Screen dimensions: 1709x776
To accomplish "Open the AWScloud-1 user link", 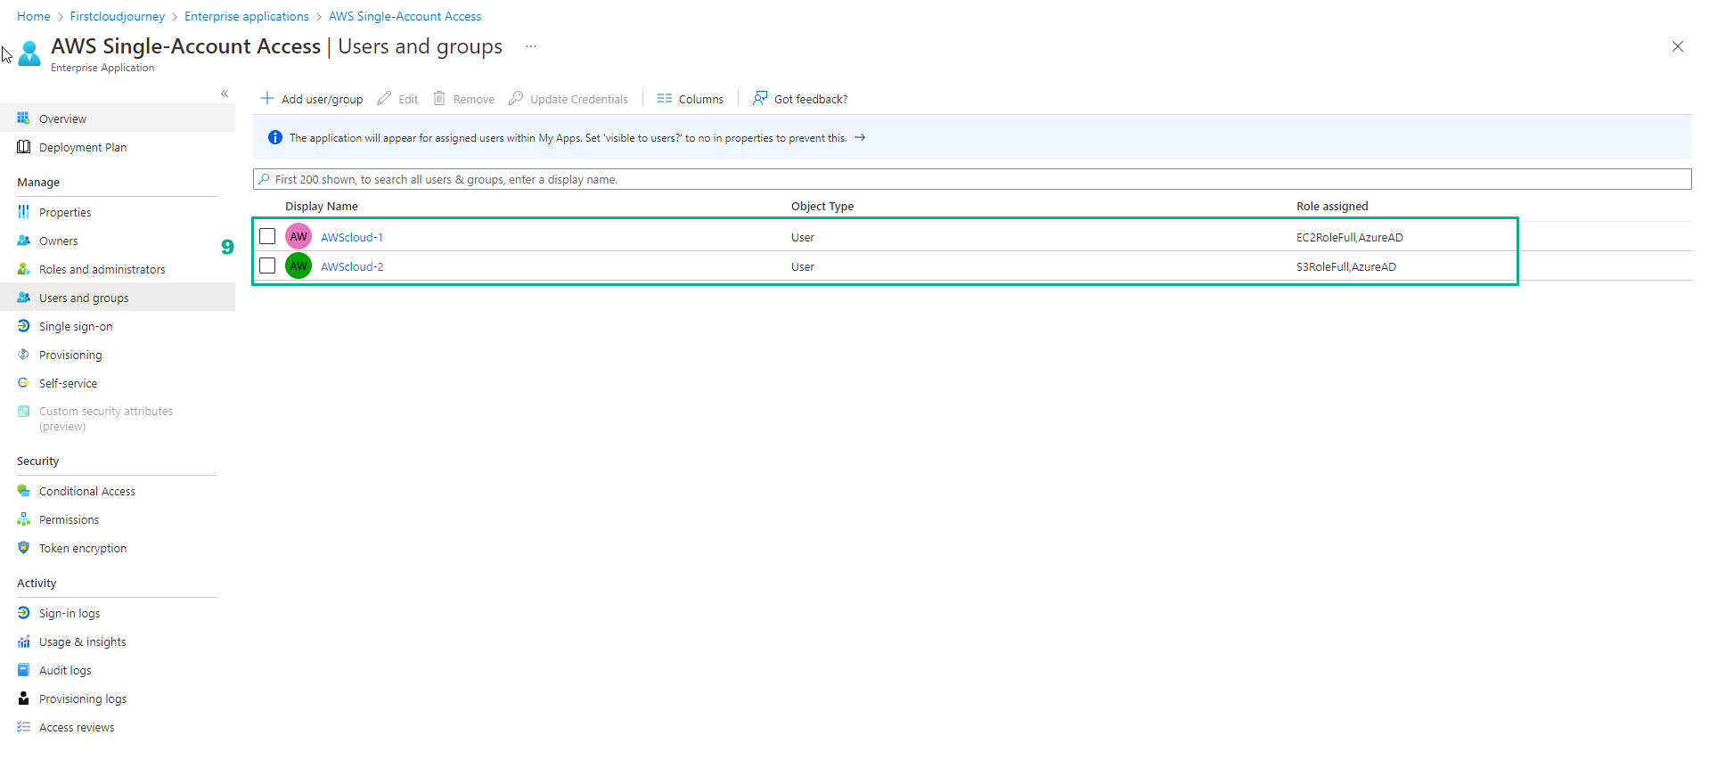I will pyautogui.click(x=352, y=237).
